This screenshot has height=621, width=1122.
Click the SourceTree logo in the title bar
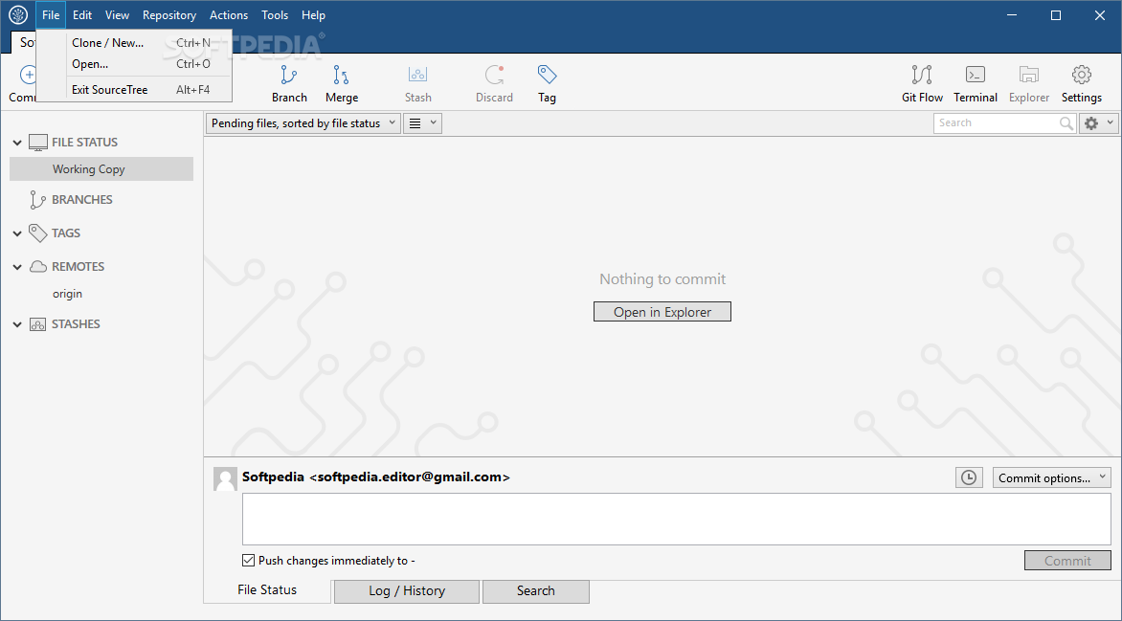coord(18,15)
